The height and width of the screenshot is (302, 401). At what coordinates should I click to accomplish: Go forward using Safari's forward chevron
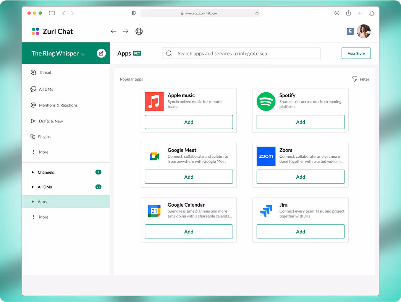[x=73, y=13]
